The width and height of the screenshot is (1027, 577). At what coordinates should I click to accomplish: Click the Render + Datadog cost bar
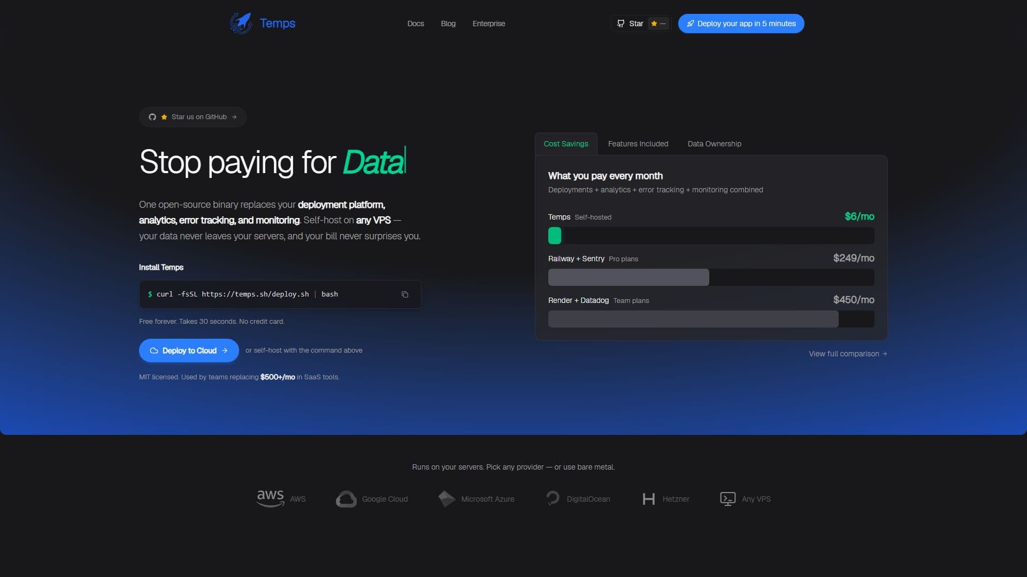pyautogui.click(x=711, y=319)
